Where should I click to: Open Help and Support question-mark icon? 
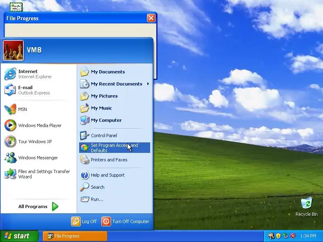84,175
